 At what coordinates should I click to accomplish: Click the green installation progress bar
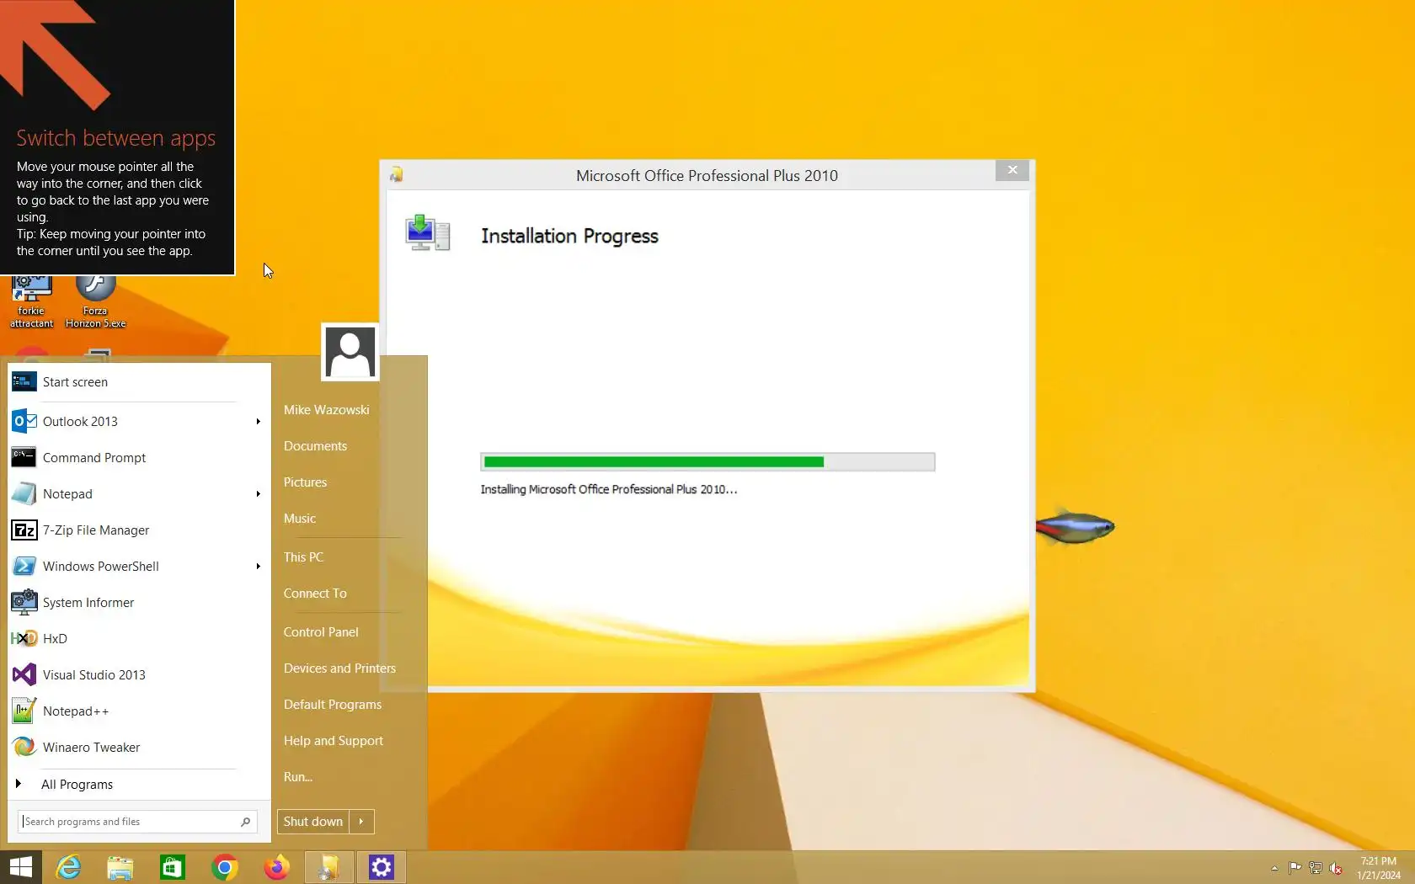click(707, 461)
